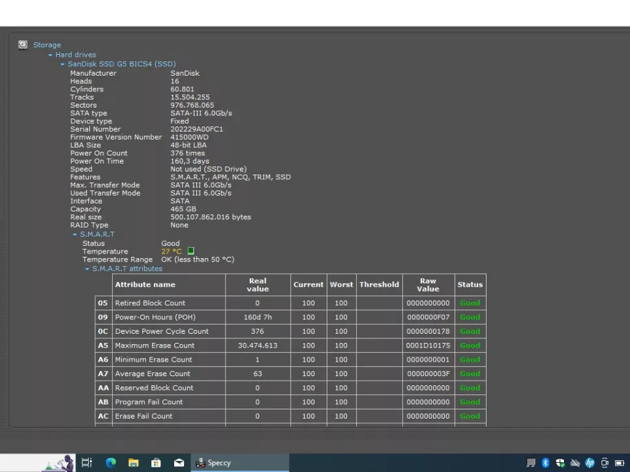Screen dimensions: 630x472
Task: Collapse the SanDisk SSD G5 BICS4 arrow
Action: [x=62, y=65]
